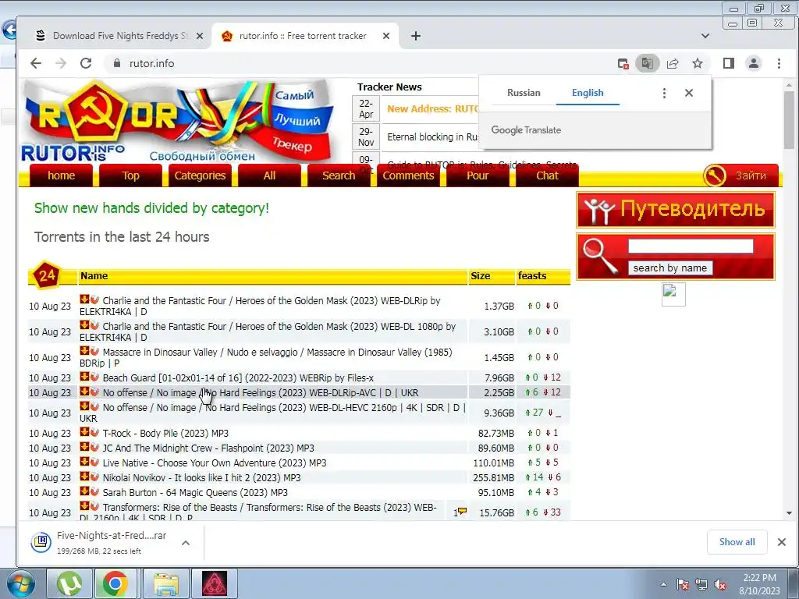Image resolution: width=799 pixels, height=599 pixels.
Task: Close the Five Nights Freddys tab
Action: (x=200, y=36)
